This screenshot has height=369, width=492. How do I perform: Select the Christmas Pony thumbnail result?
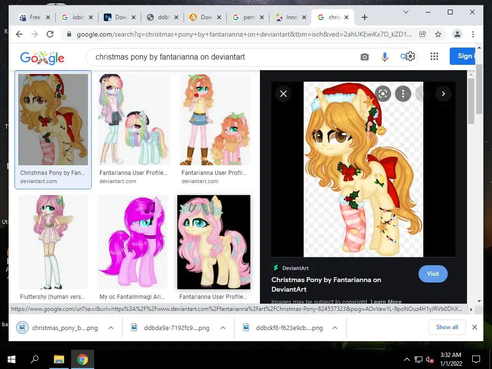pyautogui.click(x=53, y=120)
